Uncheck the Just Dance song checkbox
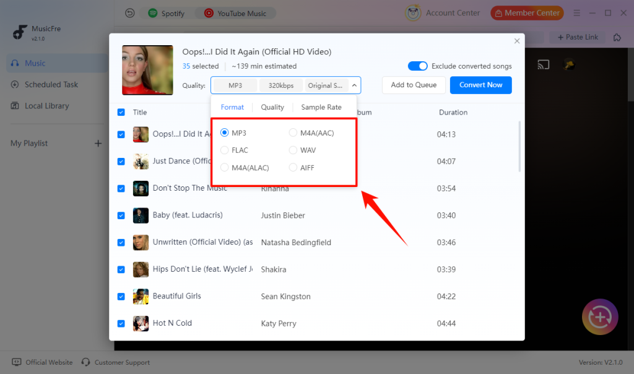 [x=121, y=162]
